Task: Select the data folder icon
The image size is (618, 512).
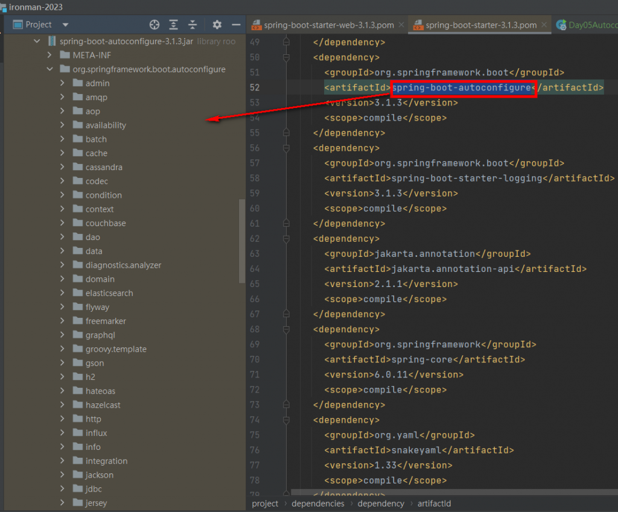Action: (x=78, y=251)
